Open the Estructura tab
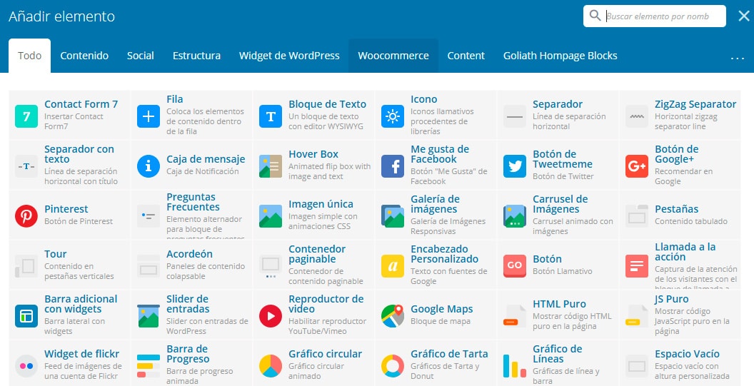The height and width of the screenshot is (386, 754). (196, 56)
